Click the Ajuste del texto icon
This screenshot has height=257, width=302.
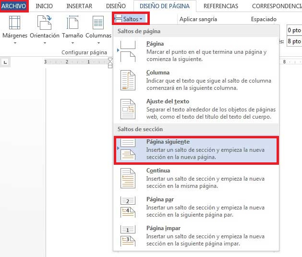click(128, 109)
